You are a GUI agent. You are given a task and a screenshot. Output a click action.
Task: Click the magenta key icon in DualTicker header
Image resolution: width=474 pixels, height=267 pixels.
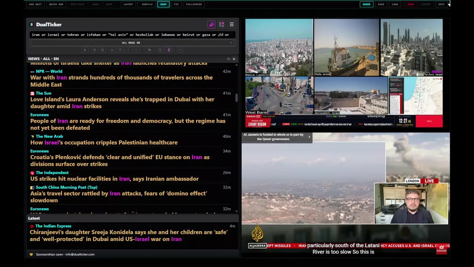click(x=211, y=24)
